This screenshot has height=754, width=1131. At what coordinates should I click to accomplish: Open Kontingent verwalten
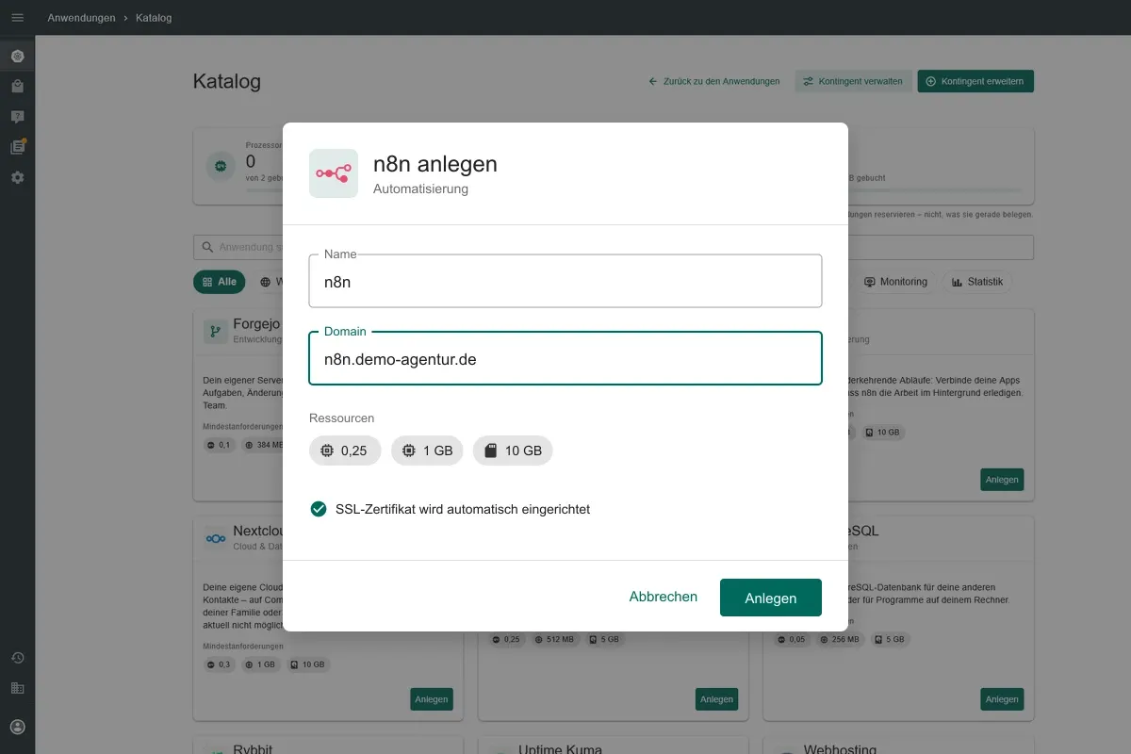[x=853, y=81]
